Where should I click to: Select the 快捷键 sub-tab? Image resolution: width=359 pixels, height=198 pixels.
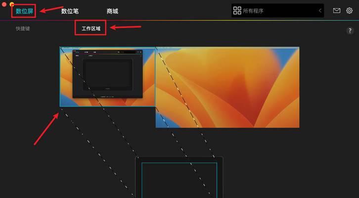(x=23, y=29)
